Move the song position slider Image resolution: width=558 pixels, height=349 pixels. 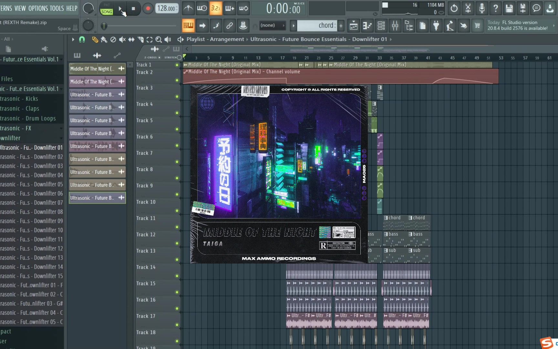click(104, 26)
